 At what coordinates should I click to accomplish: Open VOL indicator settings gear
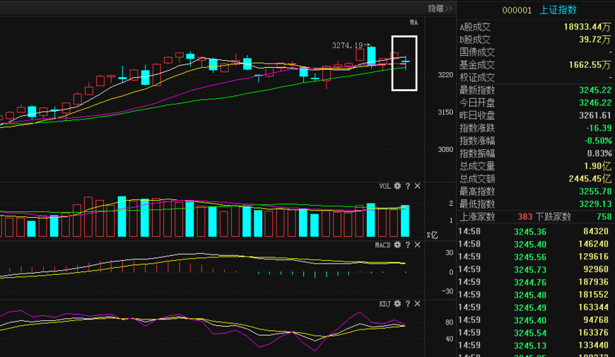coord(397,186)
